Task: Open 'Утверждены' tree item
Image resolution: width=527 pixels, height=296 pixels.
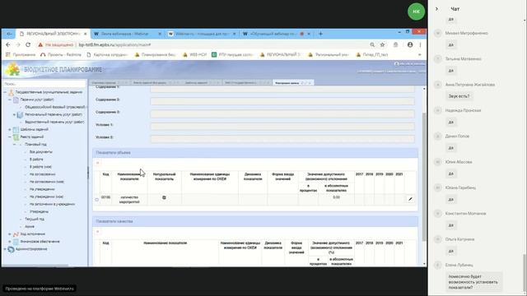Action: 39,211
